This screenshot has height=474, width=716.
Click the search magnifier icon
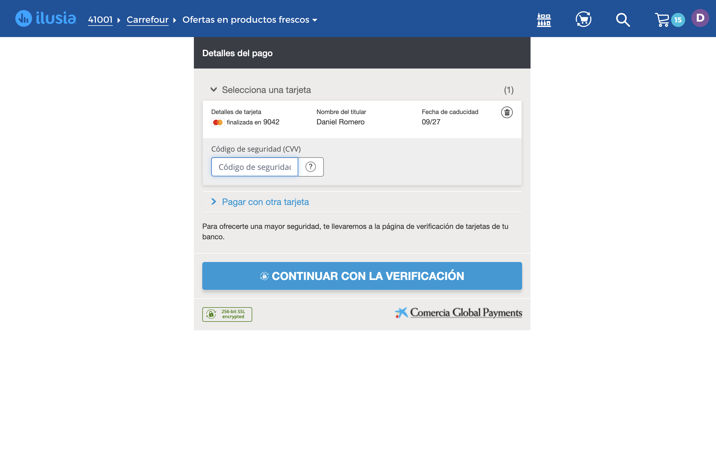(622, 19)
